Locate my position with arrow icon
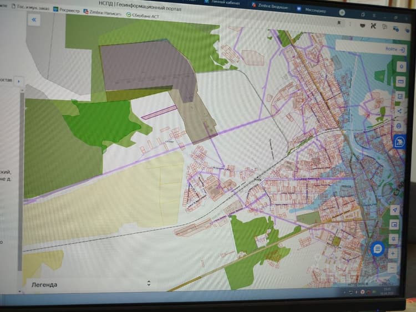 395,210
